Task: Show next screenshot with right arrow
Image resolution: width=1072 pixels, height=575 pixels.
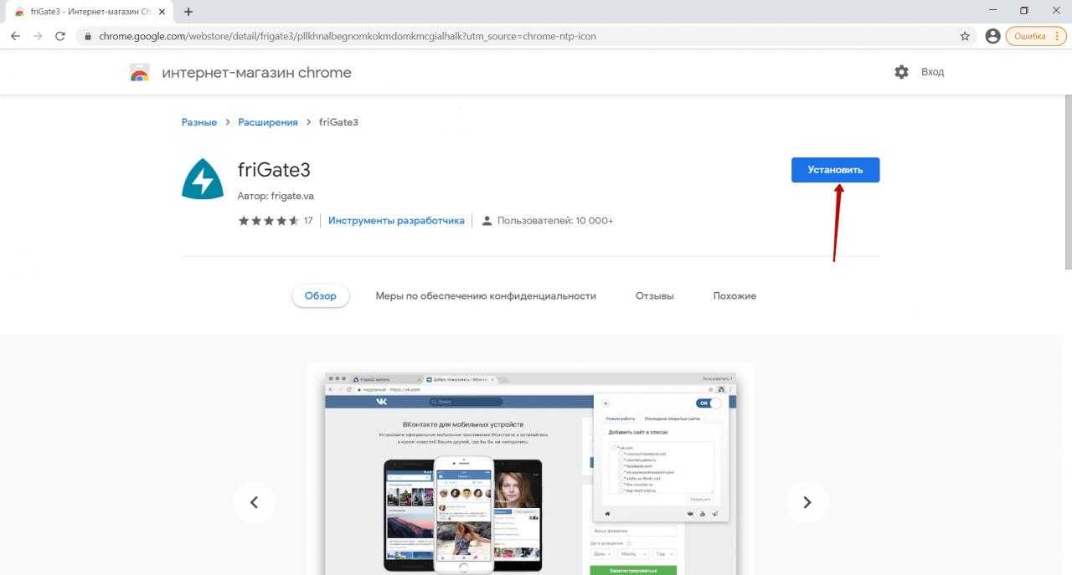Action: pos(807,502)
